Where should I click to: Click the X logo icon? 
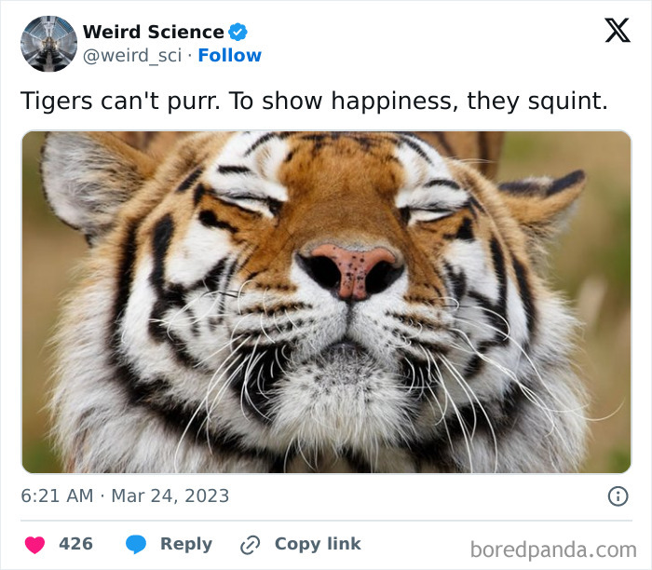pos(617,31)
